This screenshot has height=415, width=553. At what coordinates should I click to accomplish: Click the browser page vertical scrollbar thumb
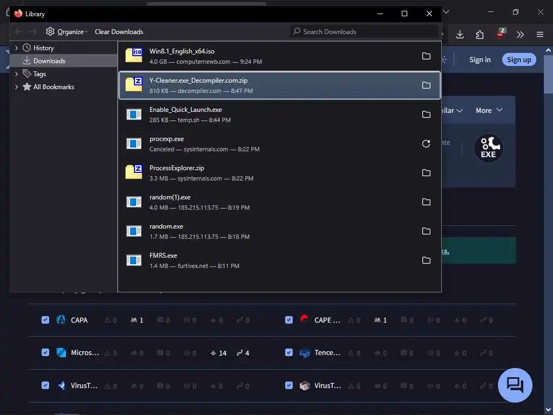(x=548, y=74)
